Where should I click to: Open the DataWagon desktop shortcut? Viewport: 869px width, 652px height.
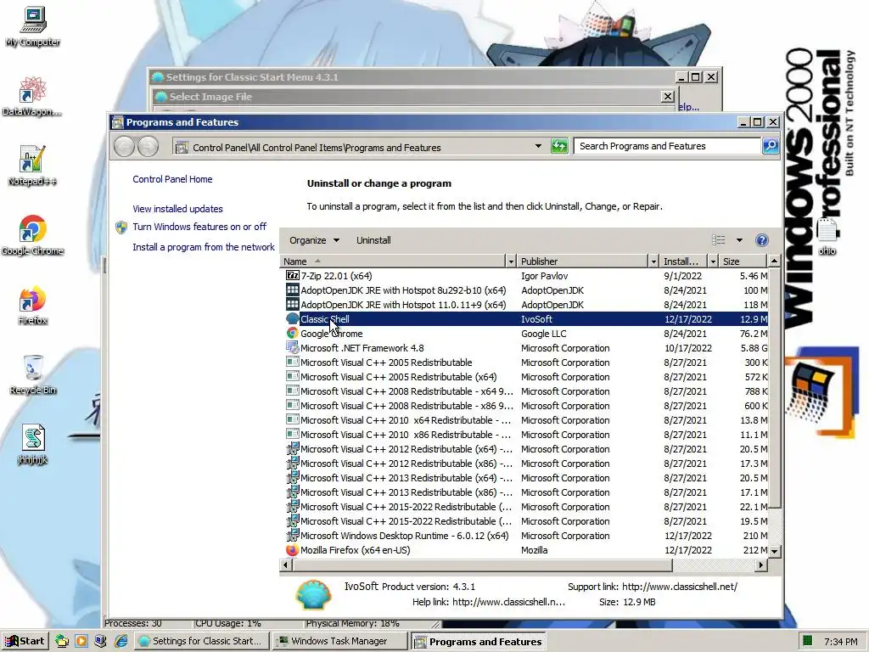pyautogui.click(x=32, y=96)
